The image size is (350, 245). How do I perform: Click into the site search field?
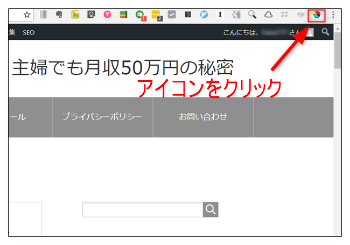click(x=143, y=209)
